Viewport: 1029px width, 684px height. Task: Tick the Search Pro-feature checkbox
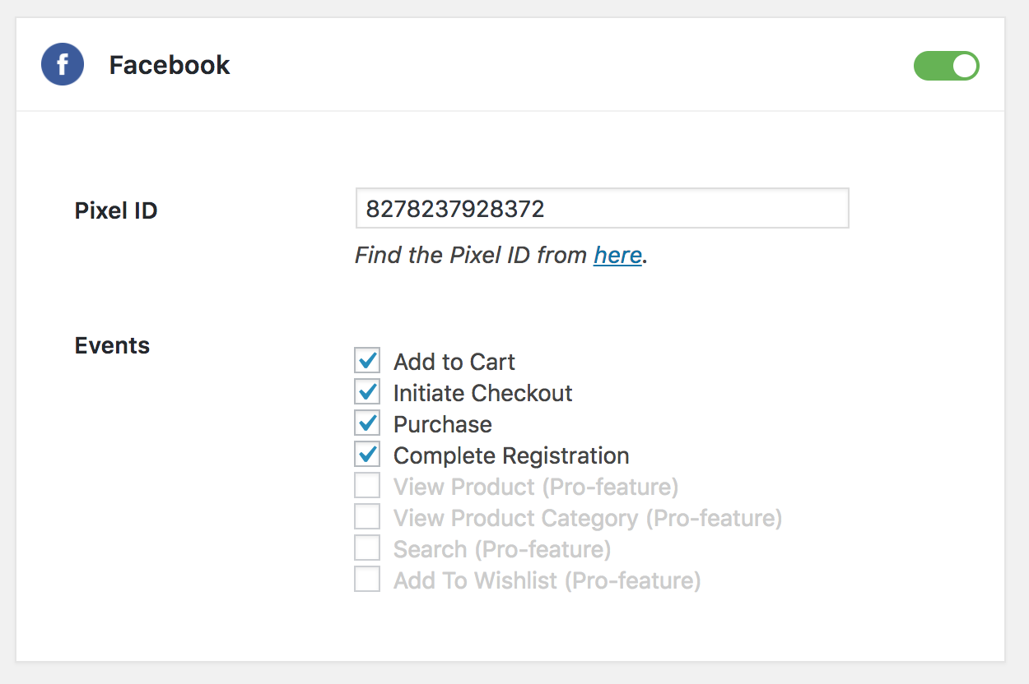point(367,548)
